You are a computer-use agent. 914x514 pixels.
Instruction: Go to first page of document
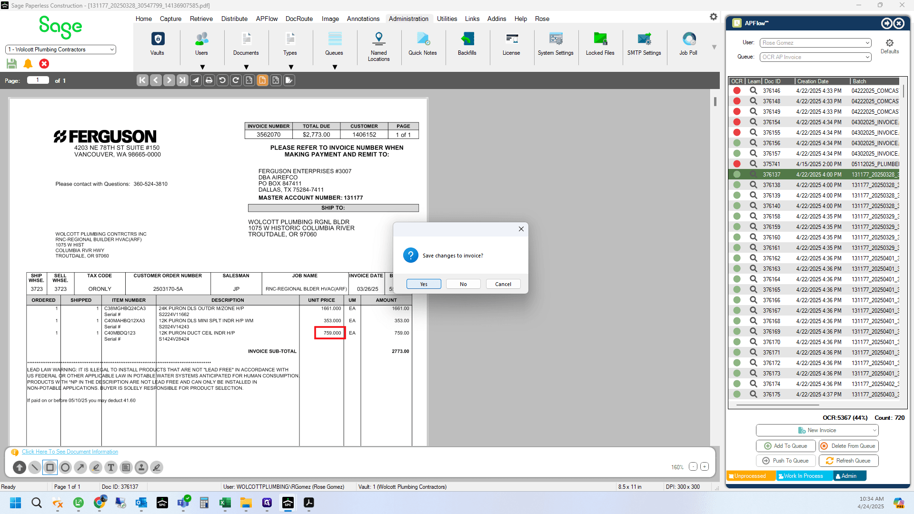coord(142,80)
